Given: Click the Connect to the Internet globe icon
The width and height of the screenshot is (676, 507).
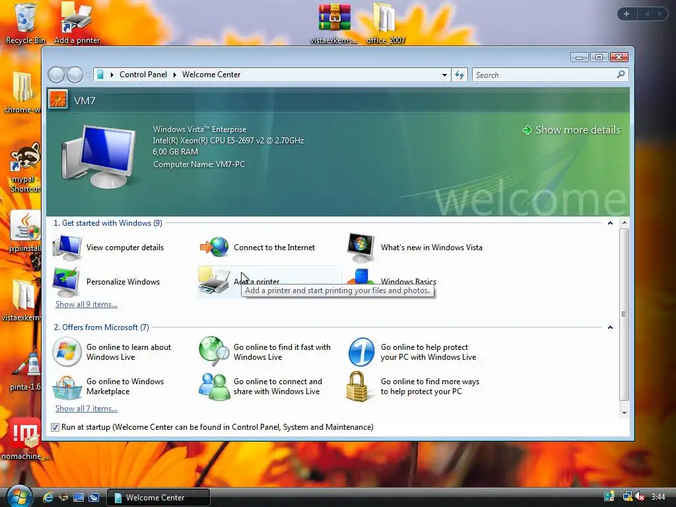Looking at the screenshot, I should (214, 247).
